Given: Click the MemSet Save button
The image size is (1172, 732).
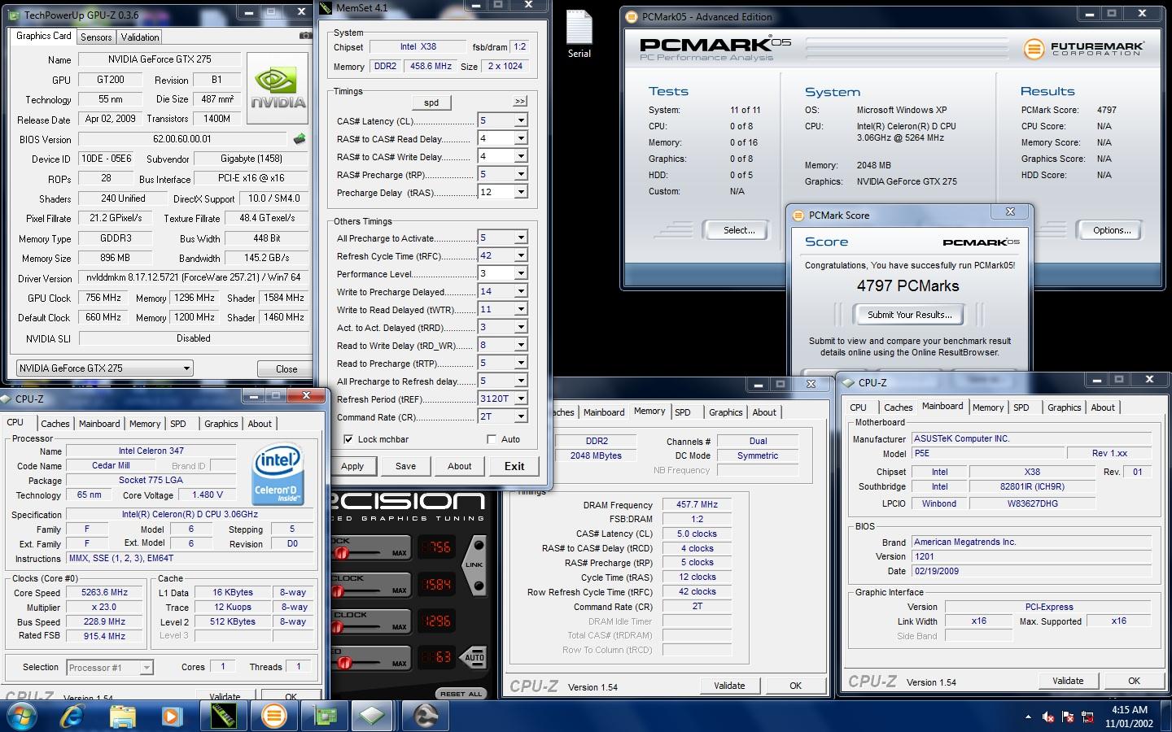Looking at the screenshot, I should tap(405, 466).
